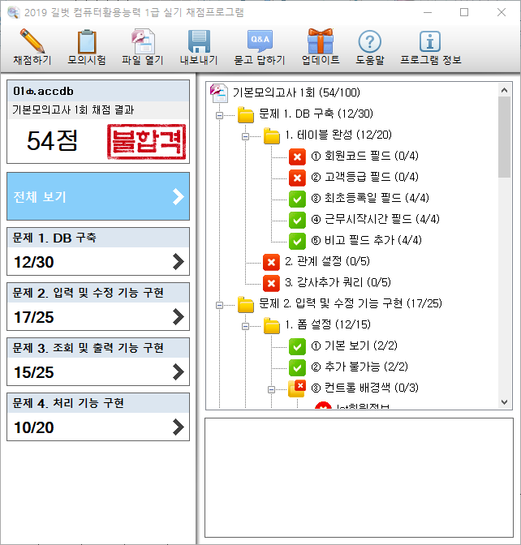Open 문제 1. DB 구축 score panel
The height and width of the screenshot is (545, 521).
(x=98, y=251)
